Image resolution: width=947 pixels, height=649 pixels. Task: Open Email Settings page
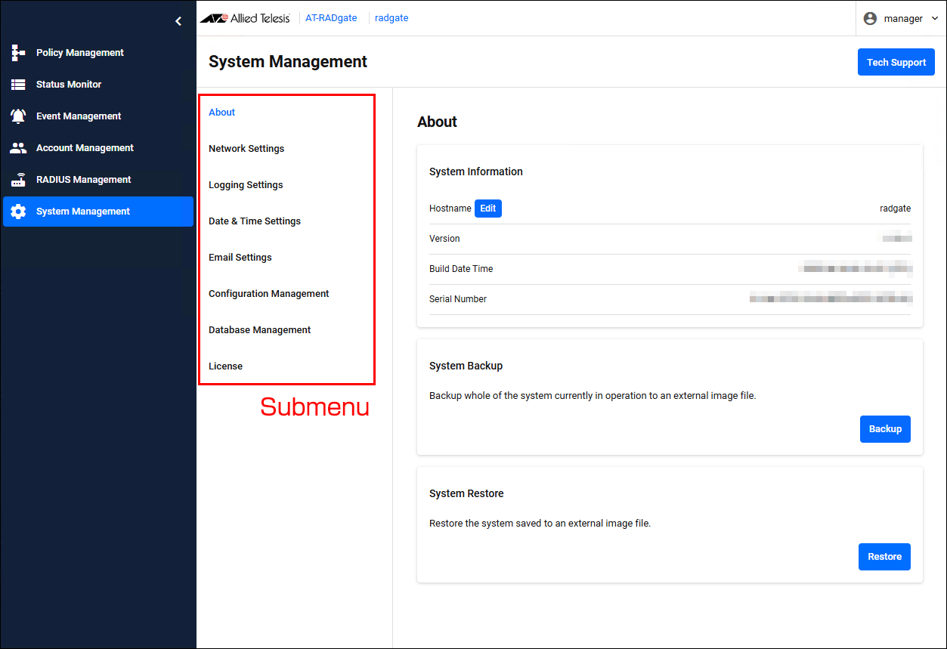(240, 258)
